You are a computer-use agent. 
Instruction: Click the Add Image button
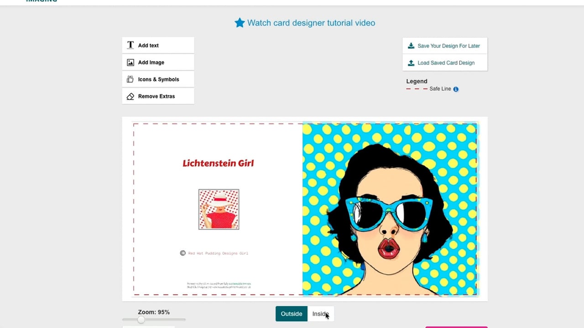[158, 62]
